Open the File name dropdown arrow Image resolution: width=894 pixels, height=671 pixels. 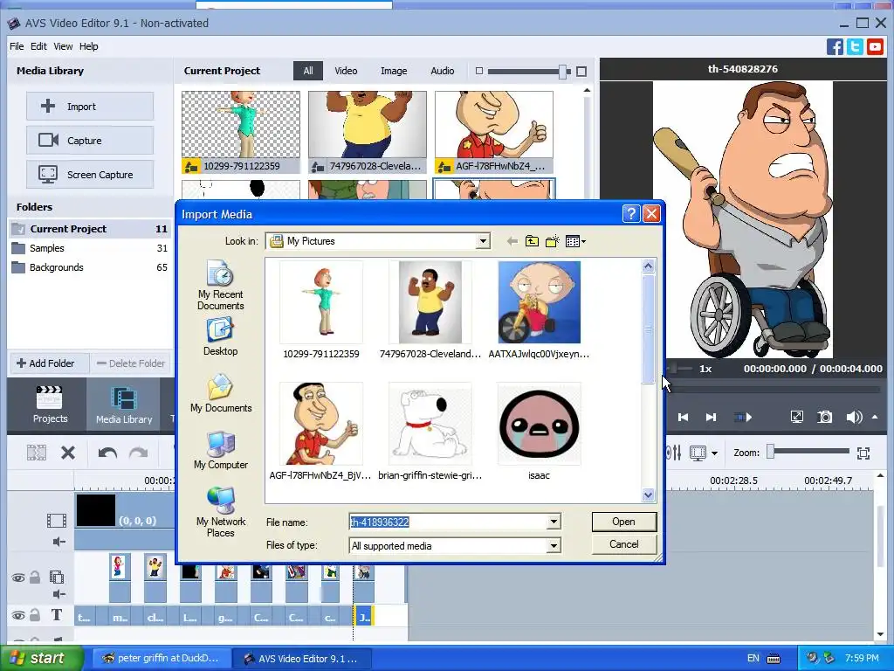554,522
